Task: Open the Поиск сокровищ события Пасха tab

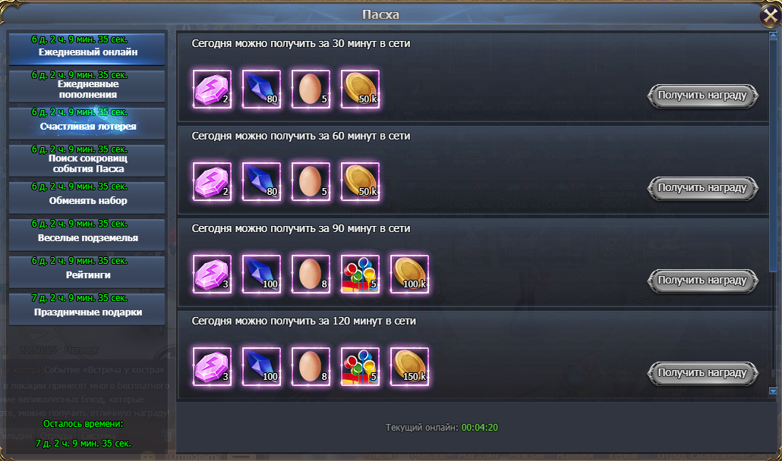Action: [87, 160]
